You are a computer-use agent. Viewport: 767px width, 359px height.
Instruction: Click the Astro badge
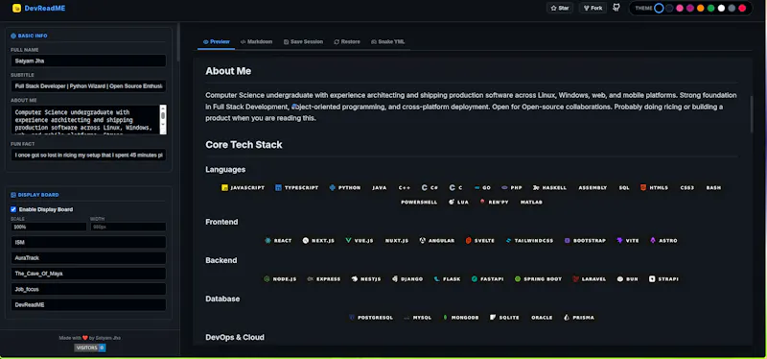coord(663,241)
